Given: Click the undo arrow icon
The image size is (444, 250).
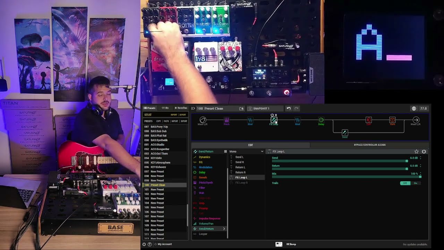Looking at the screenshot, I should [x=289, y=108].
